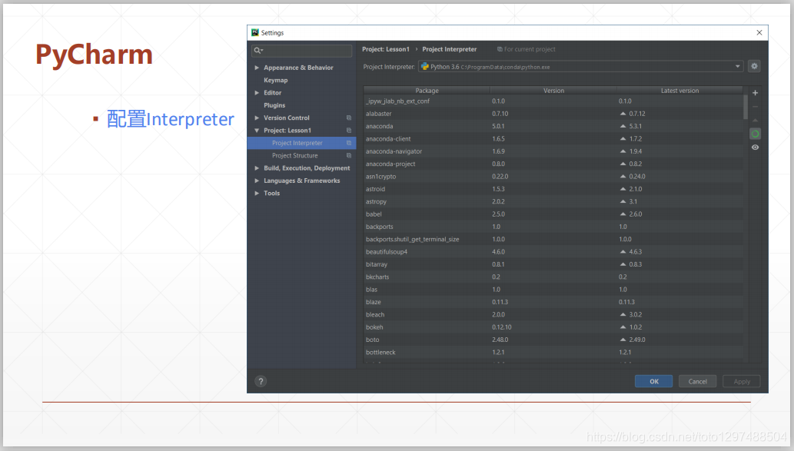Collapse the Project: Lesson1 section
The image size is (794, 451).
(x=257, y=131)
